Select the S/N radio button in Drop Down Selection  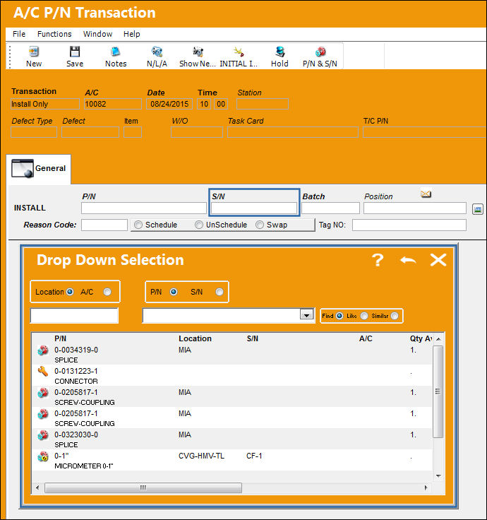(220, 292)
